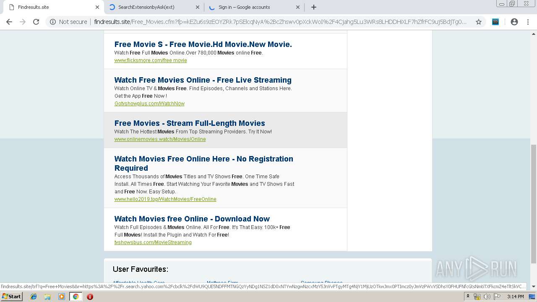Visit the Gotvshowplus.com/WatchNow URL
The width and height of the screenshot is (537, 302).
point(149,104)
